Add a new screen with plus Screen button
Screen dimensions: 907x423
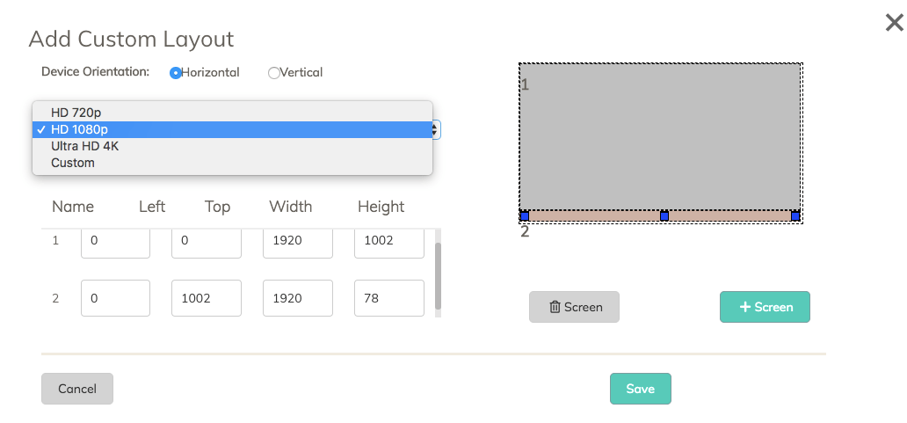[765, 307]
